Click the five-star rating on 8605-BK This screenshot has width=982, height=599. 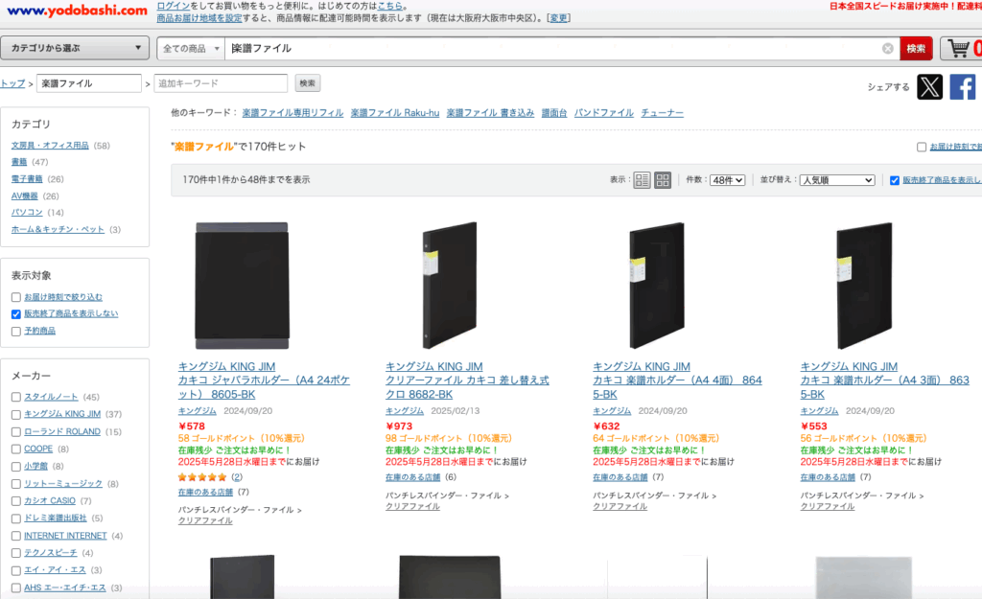tap(202, 476)
